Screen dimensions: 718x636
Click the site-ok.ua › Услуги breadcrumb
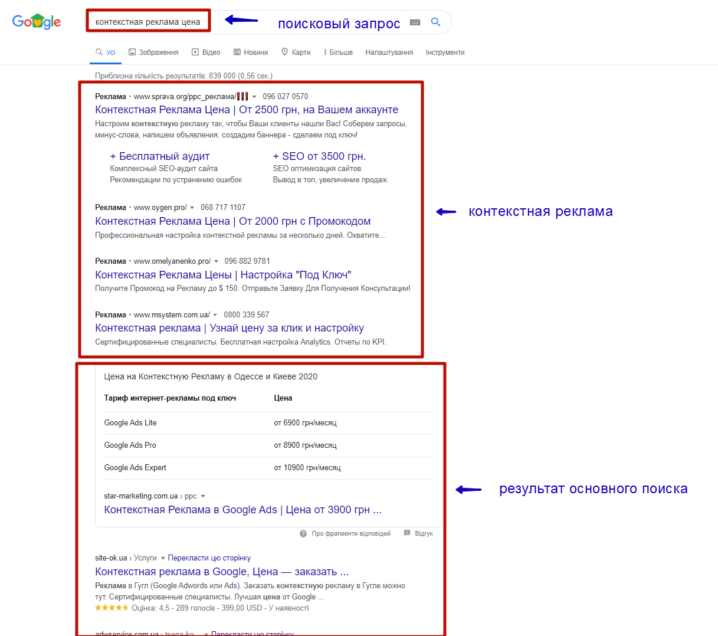[x=126, y=558]
